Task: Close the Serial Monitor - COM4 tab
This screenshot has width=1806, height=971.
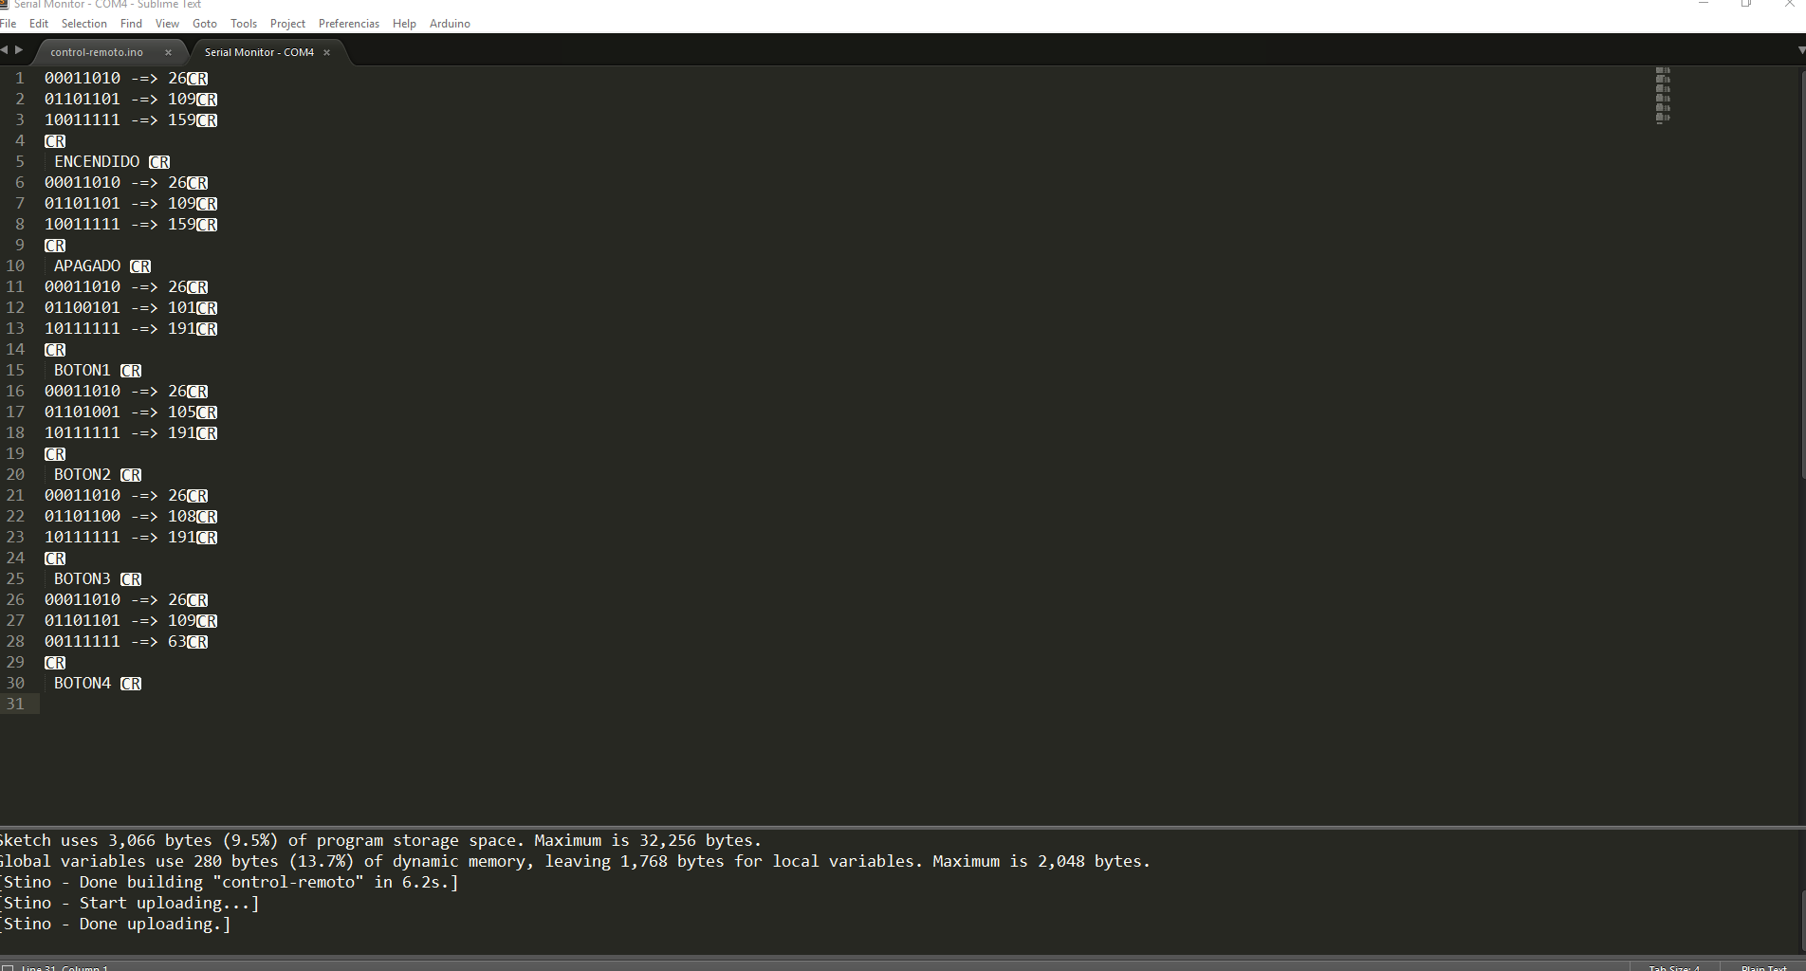Action: [326, 52]
